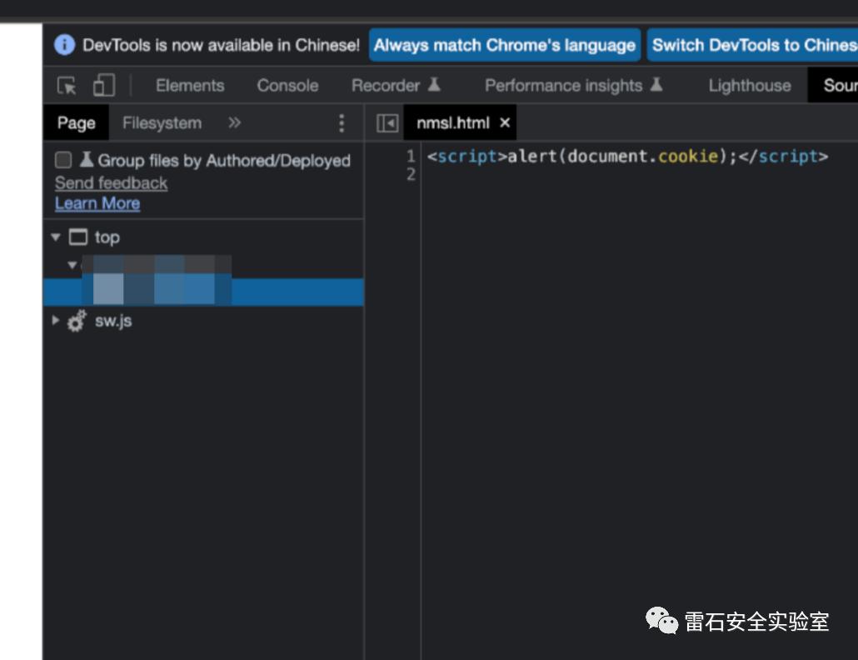Click line number 1 in the gutter
This screenshot has height=660, width=858.
pos(411,157)
